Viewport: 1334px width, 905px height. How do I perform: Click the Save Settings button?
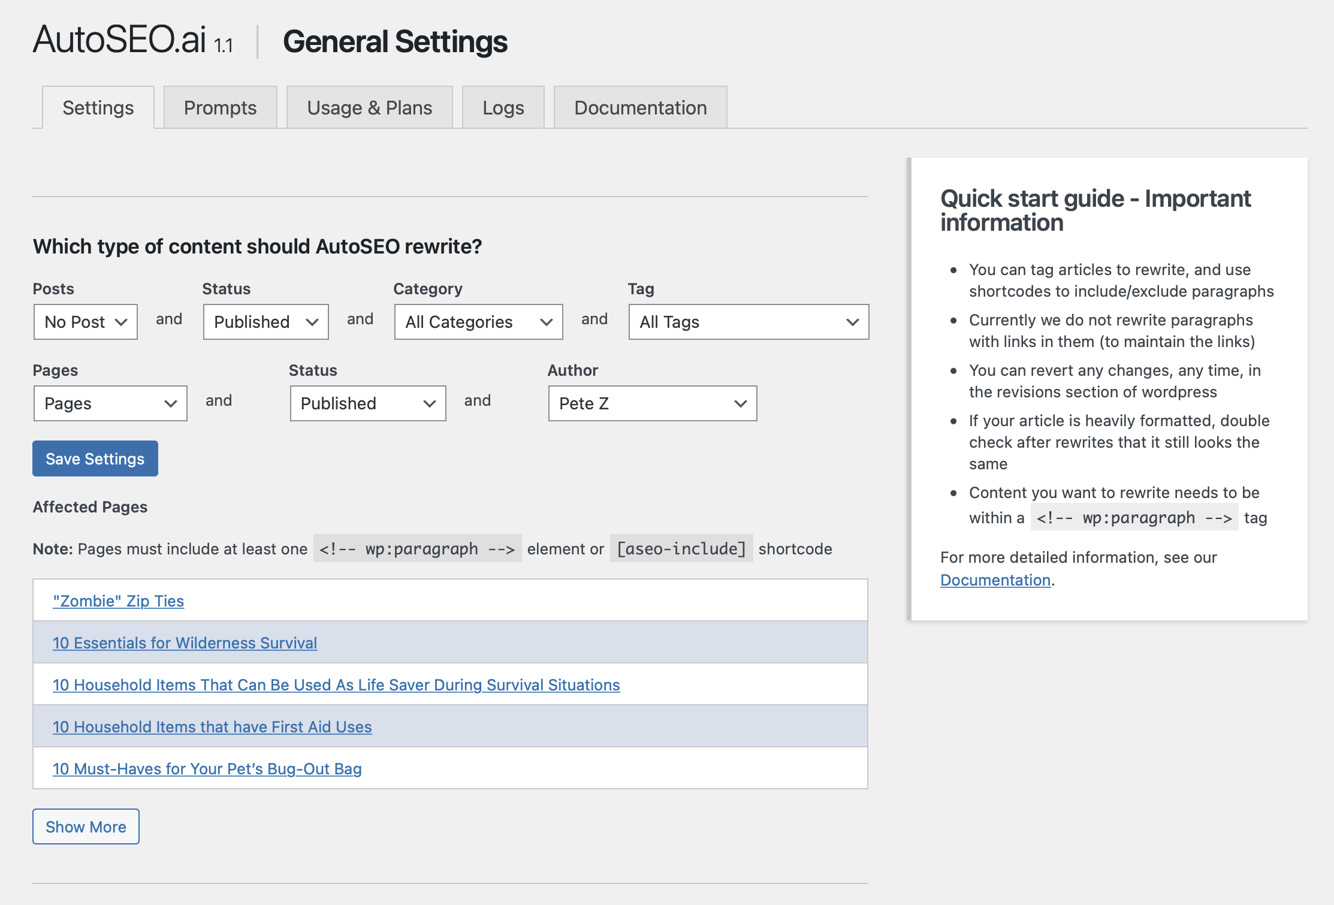tap(95, 458)
